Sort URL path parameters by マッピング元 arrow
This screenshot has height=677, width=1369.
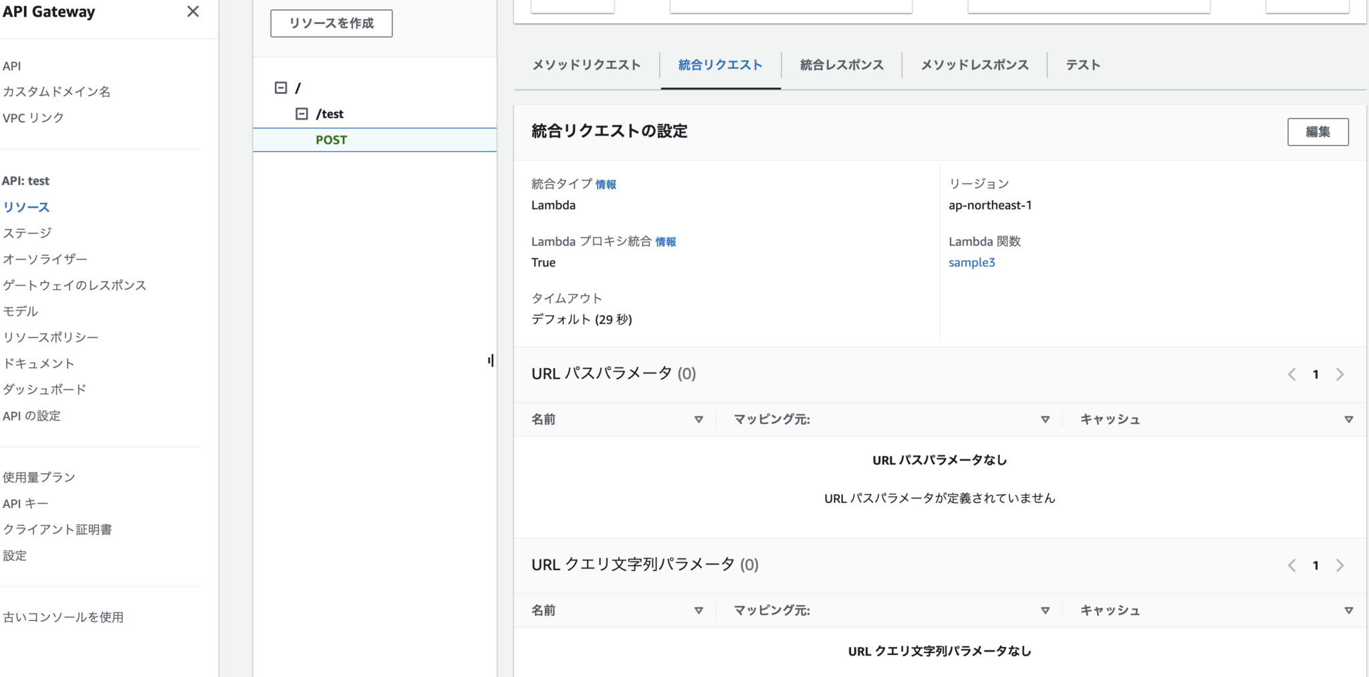click(1045, 419)
